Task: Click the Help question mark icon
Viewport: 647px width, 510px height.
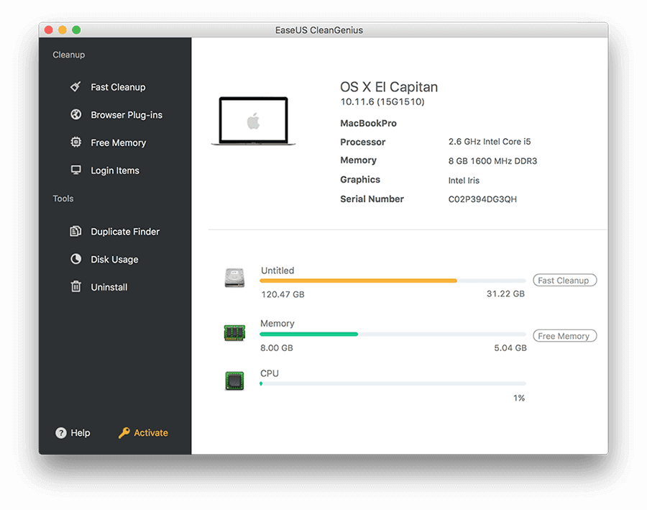Action: tap(61, 433)
